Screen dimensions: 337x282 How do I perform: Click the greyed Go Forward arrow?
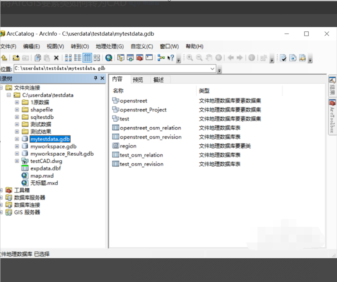point(239,58)
